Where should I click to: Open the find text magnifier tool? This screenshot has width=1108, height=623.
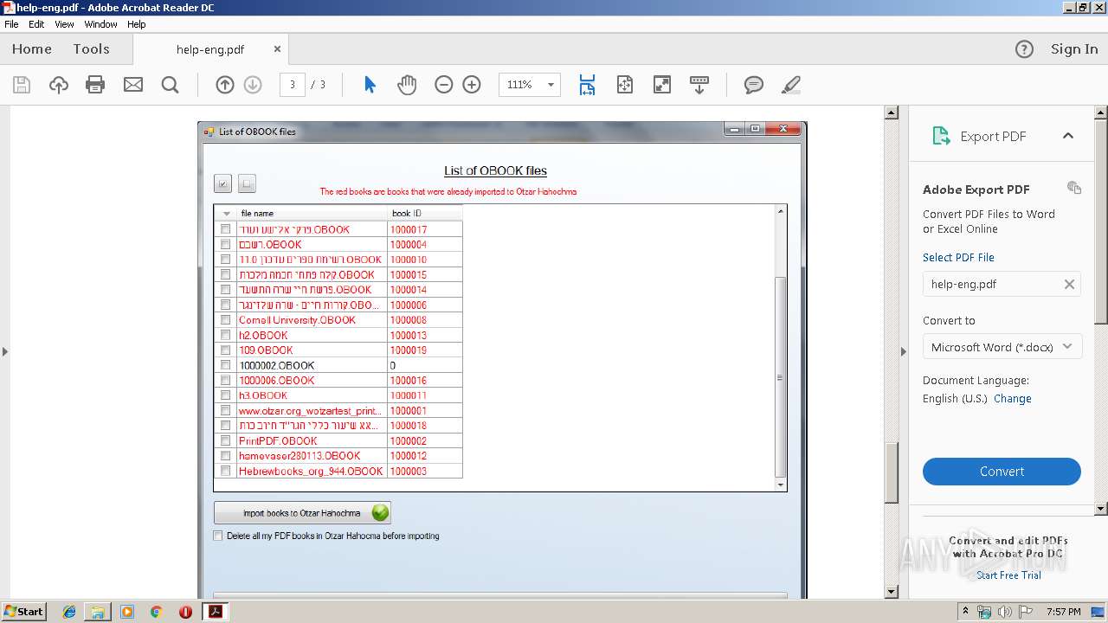click(171, 85)
